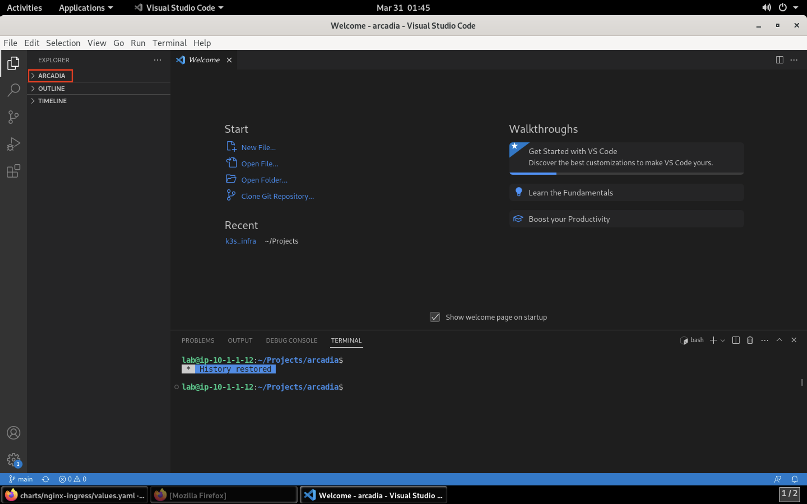The height and width of the screenshot is (504, 807).
Task: Open the Explorer view in the activity bar
Action: [x=13, y=63]
